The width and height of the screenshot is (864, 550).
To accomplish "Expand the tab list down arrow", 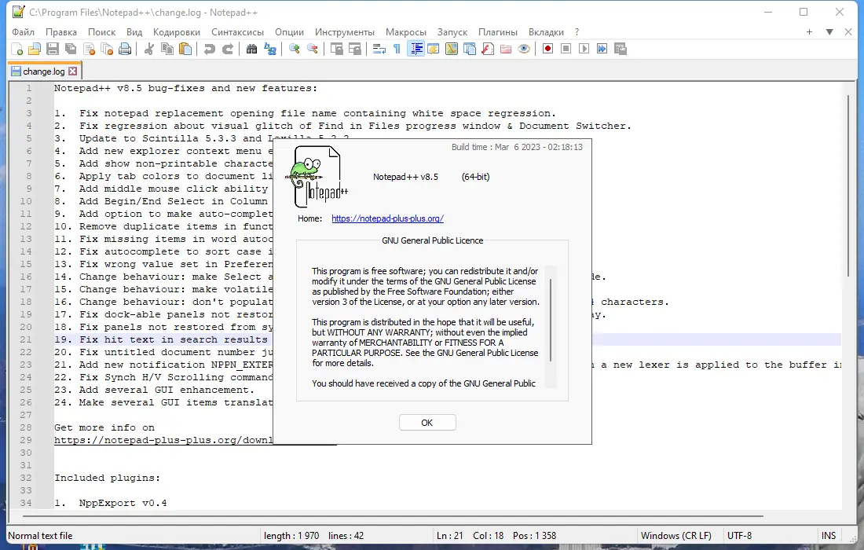I will point(829,32).
